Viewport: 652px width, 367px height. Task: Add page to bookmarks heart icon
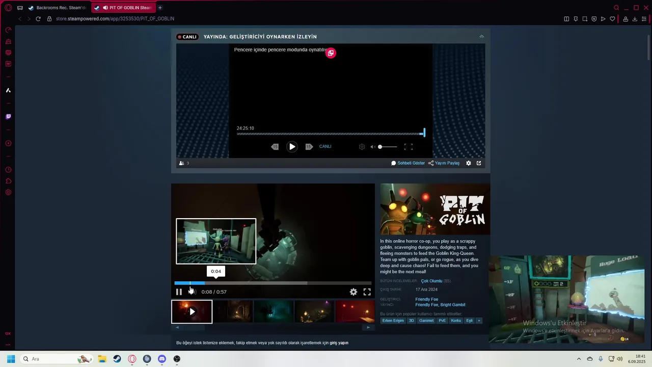(x=612, y=19)
